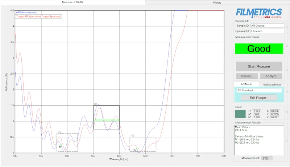Click the Analyze button
This screenshot has width=290, height=167.
click(x=270, y=76)
